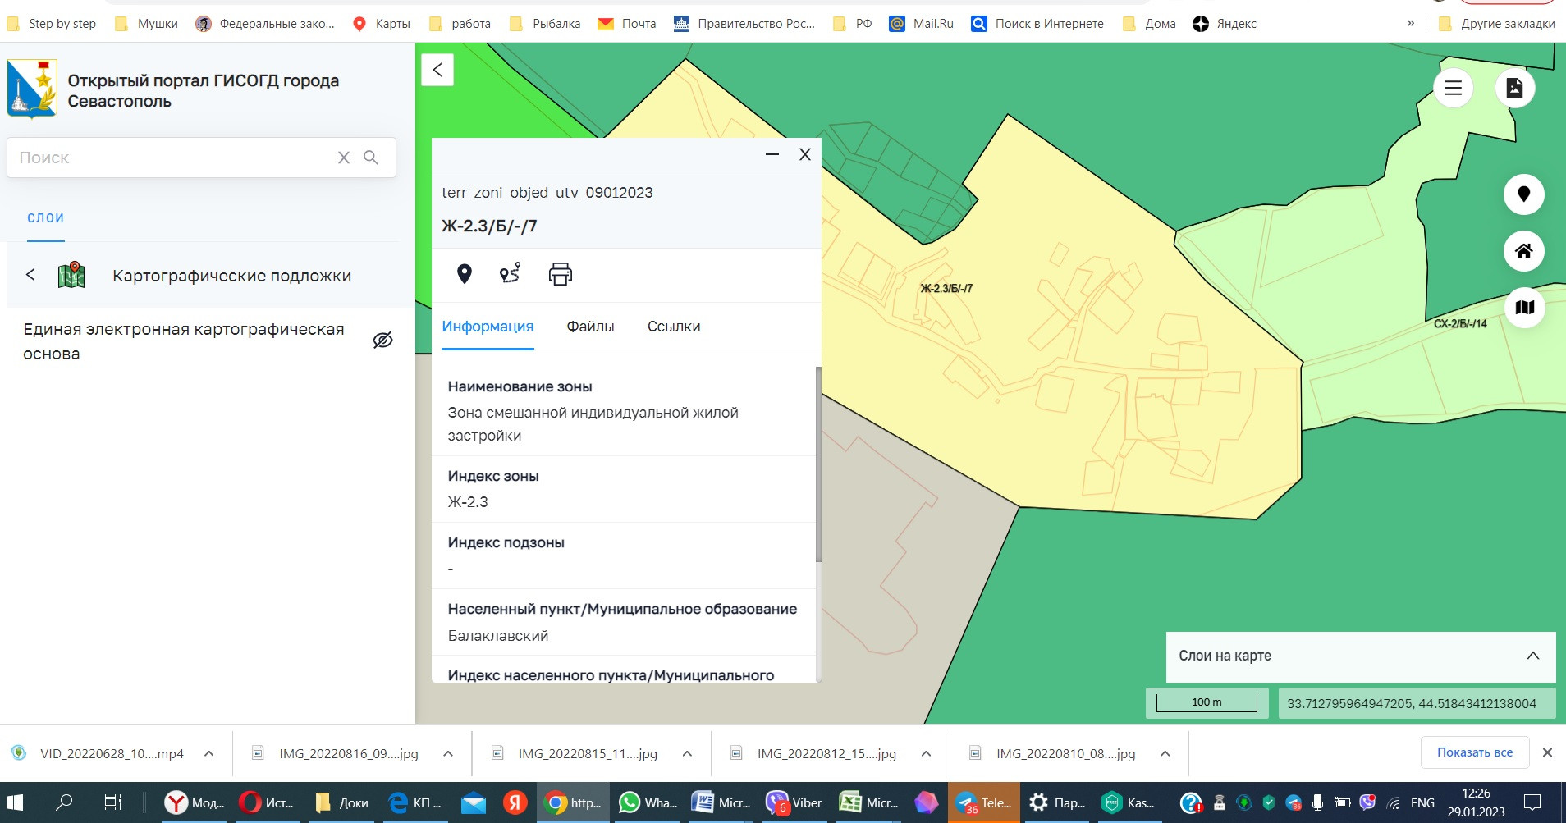Open the Федеральные зако... bookmark
The image size is (1566, 823).
pos(265,24)
